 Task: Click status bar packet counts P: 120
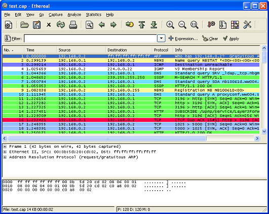[x=134, y=209]
